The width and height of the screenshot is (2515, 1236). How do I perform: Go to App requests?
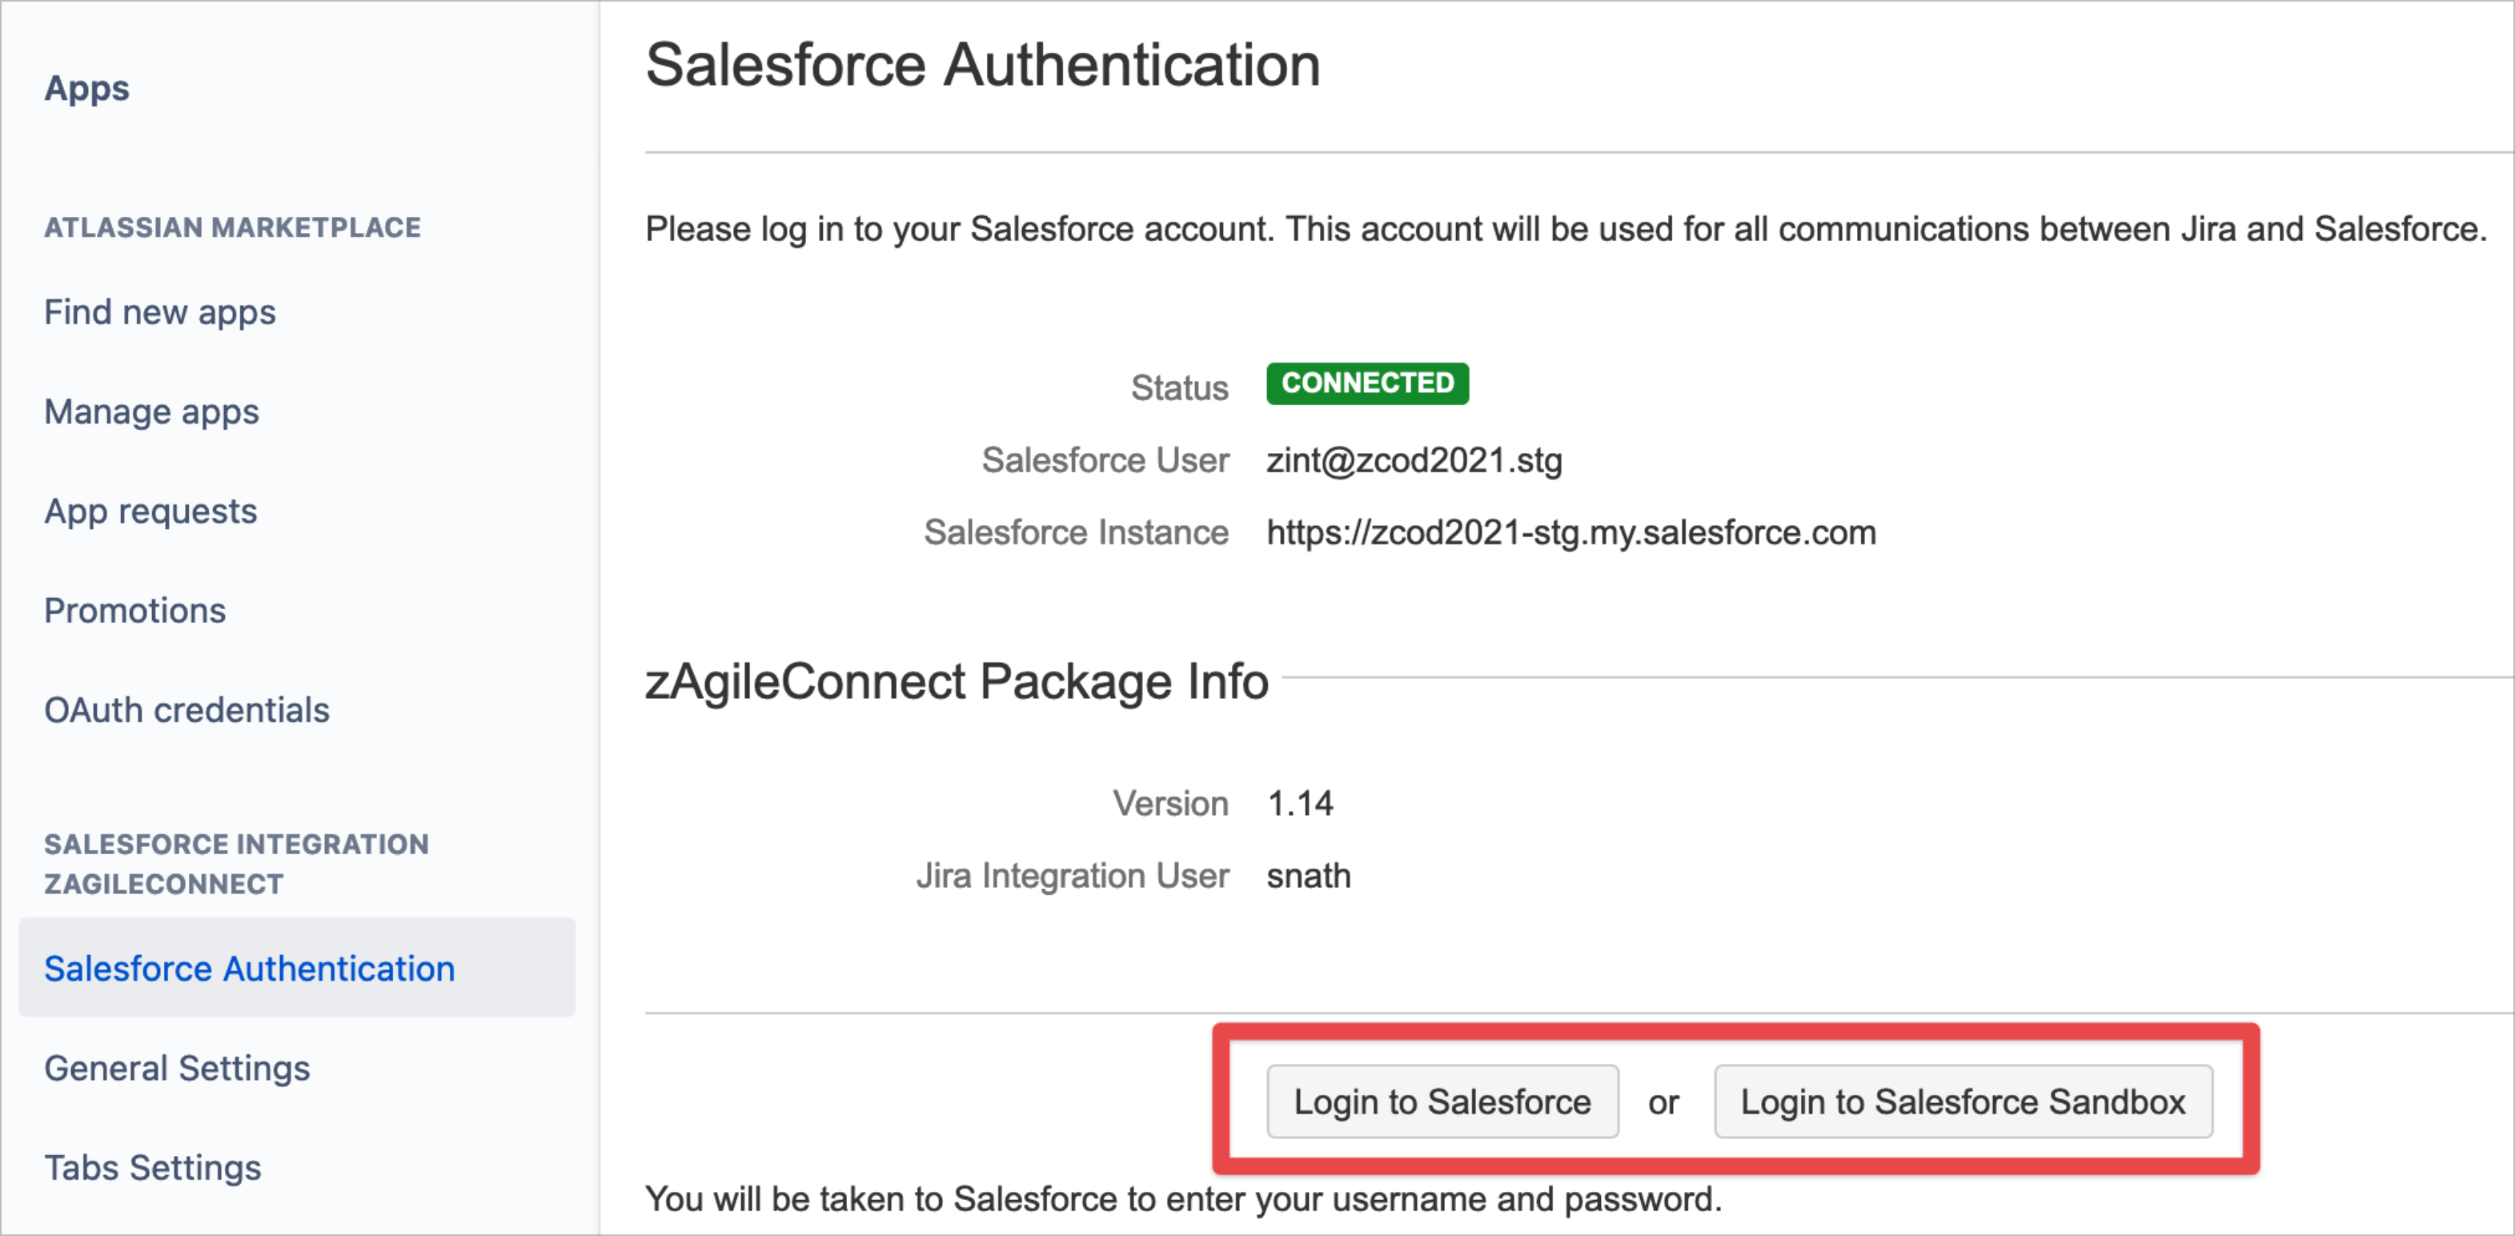point(150,512)
